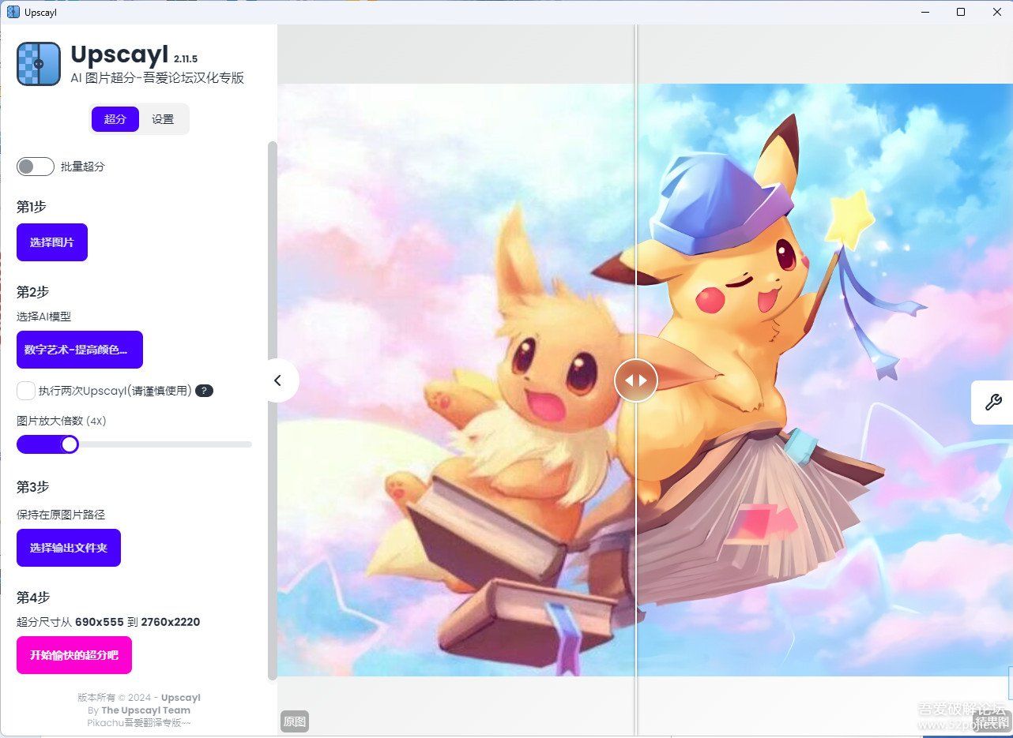Click the 2.11.5 version text
Image resolution: width=1013 pixels, height=738 pixels.
pos(186,58)
